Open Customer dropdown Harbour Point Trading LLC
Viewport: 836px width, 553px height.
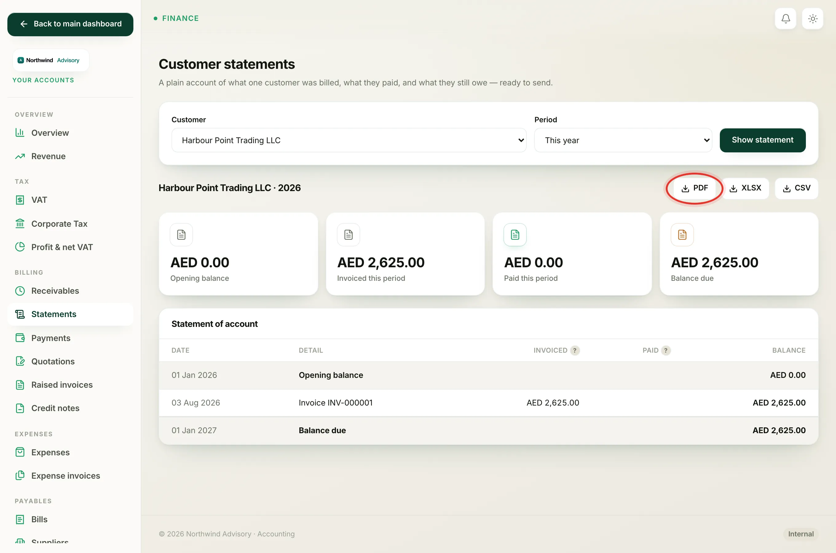(x=349, y=140)
